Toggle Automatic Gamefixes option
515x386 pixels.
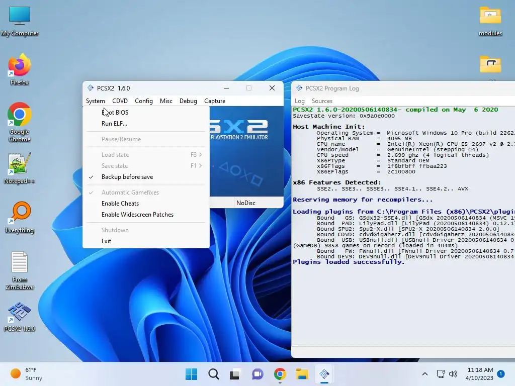(146, 192)
